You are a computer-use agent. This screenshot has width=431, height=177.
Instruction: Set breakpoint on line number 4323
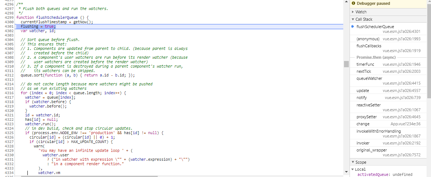pos(9,124)
